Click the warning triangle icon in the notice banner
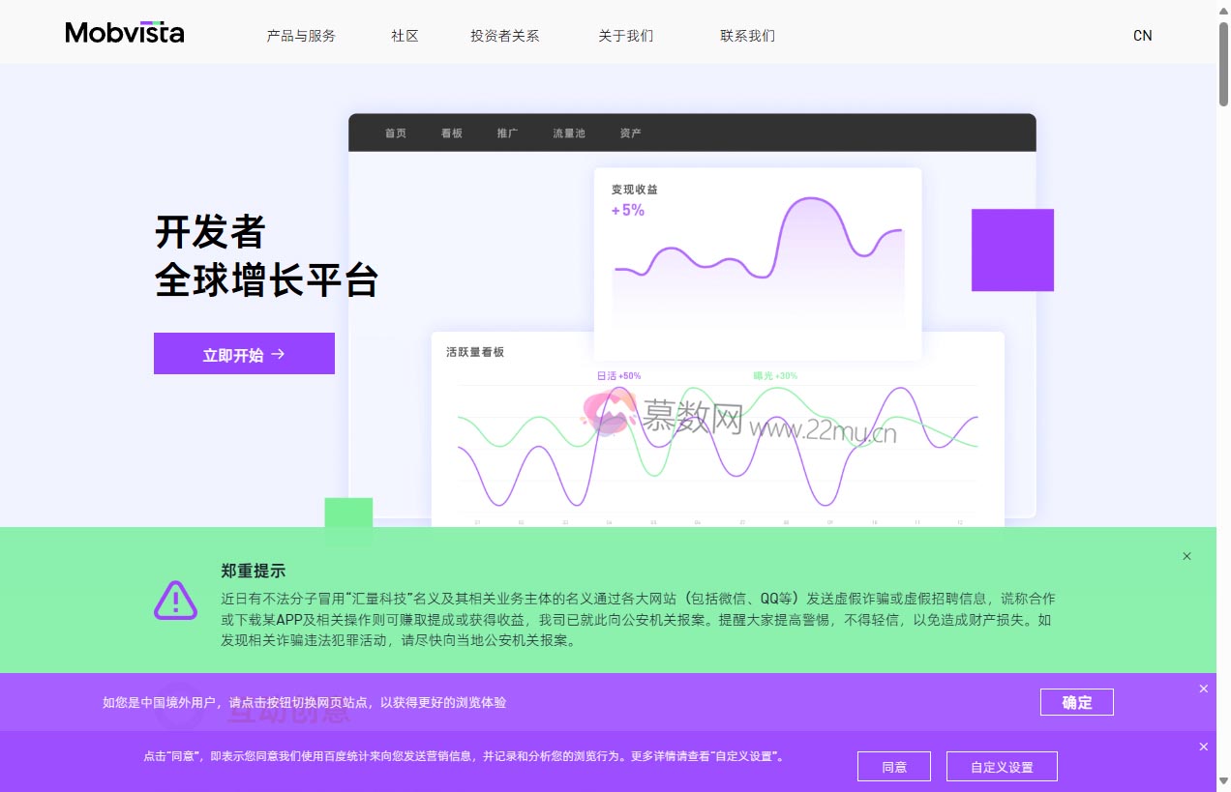This screenshot has width=1231, height=792. pos(175,601)
